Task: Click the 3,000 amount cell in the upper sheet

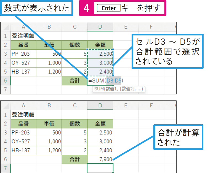Action: (100, 63)
